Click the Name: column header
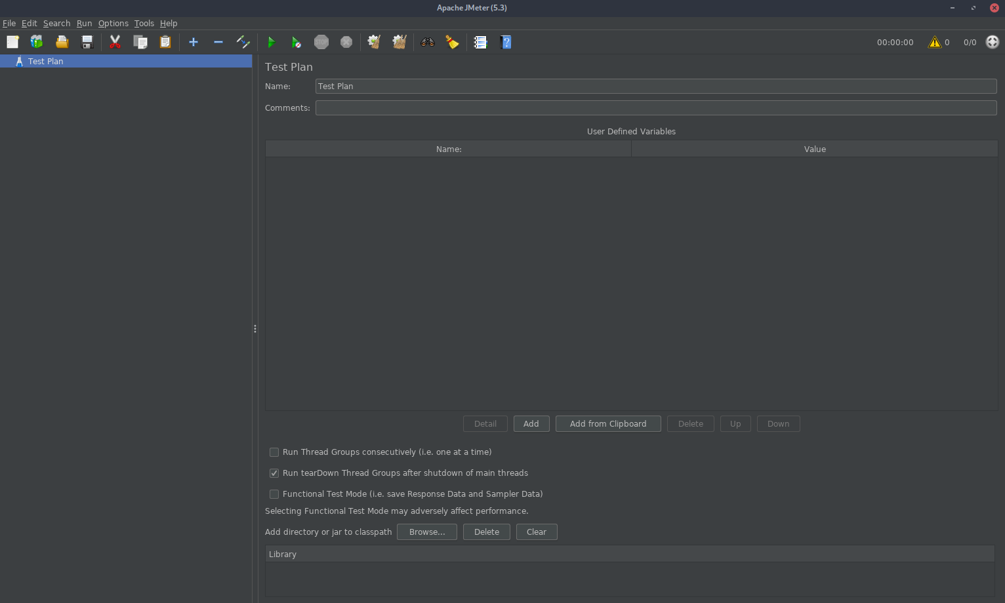The image size is (1005, 603). click(x=449, y=149)
